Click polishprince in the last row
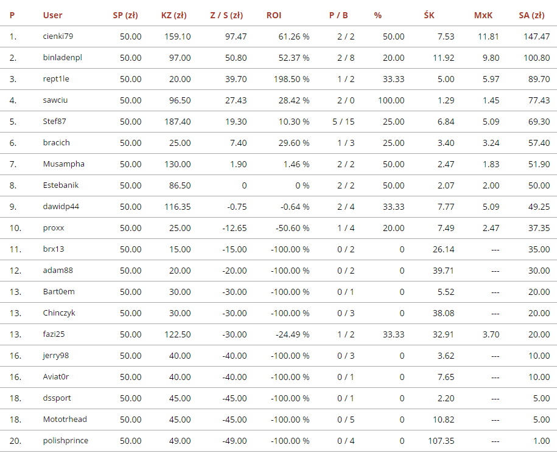Image resolution: width=557 pixels, height=456 pixels. [65, 441]
